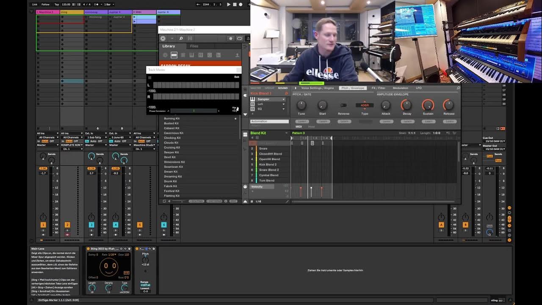Open the Lofi plugin slot dropdown
Image resolution: width=542 pixels, height=305 pixels.
click(284, 104)
